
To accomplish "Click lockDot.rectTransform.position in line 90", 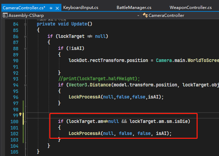I will click(108, 60).
